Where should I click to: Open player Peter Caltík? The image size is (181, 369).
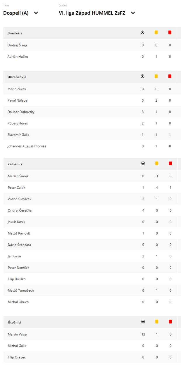coord(16,188)
